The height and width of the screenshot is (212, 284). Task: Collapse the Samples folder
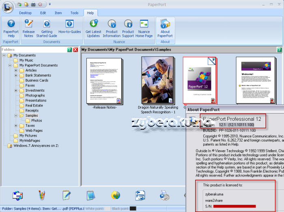pos(16,116)
